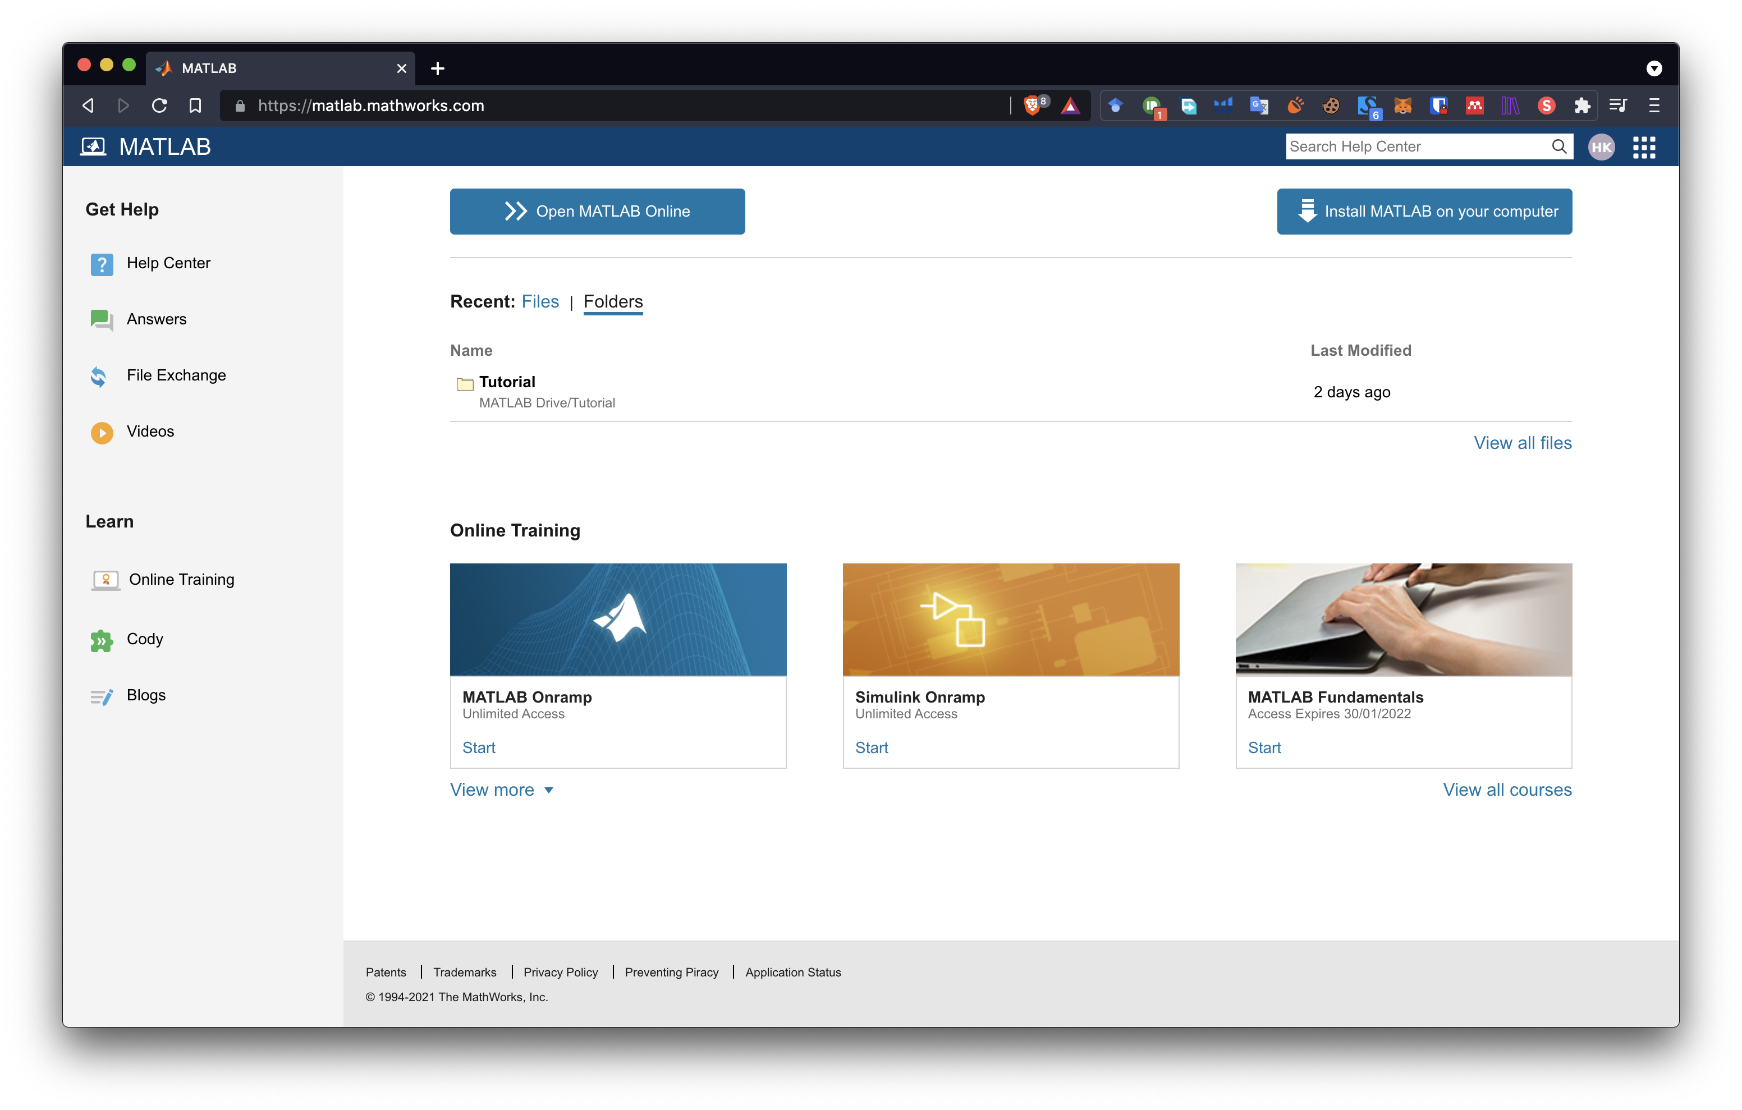Open the Application Status footer link

coord(793,972)
